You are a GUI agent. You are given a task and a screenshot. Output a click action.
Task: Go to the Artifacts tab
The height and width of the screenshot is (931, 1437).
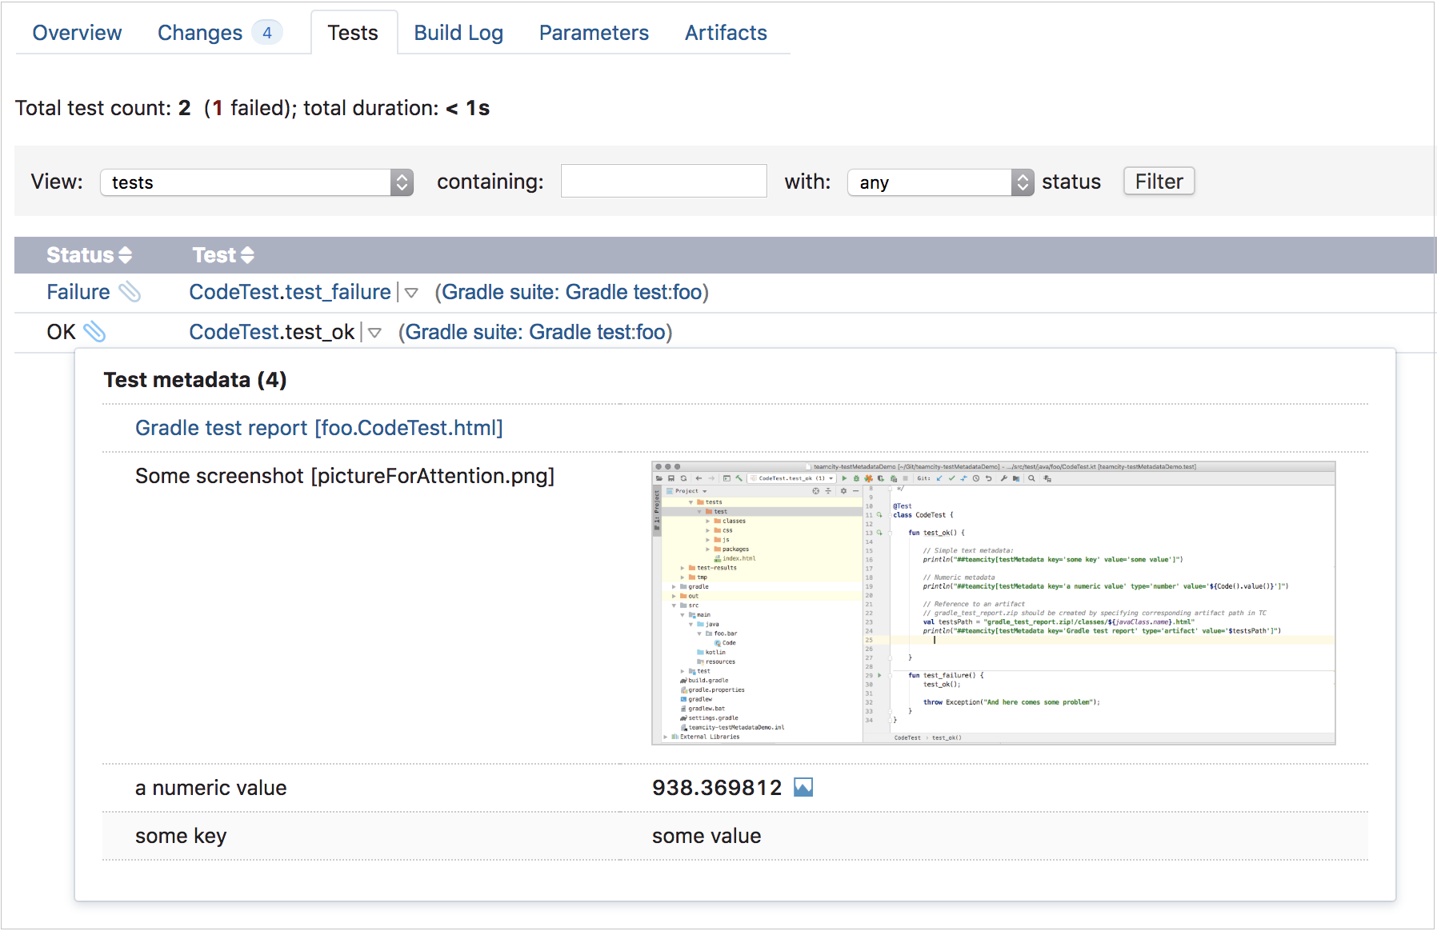[x=726, y=33]
